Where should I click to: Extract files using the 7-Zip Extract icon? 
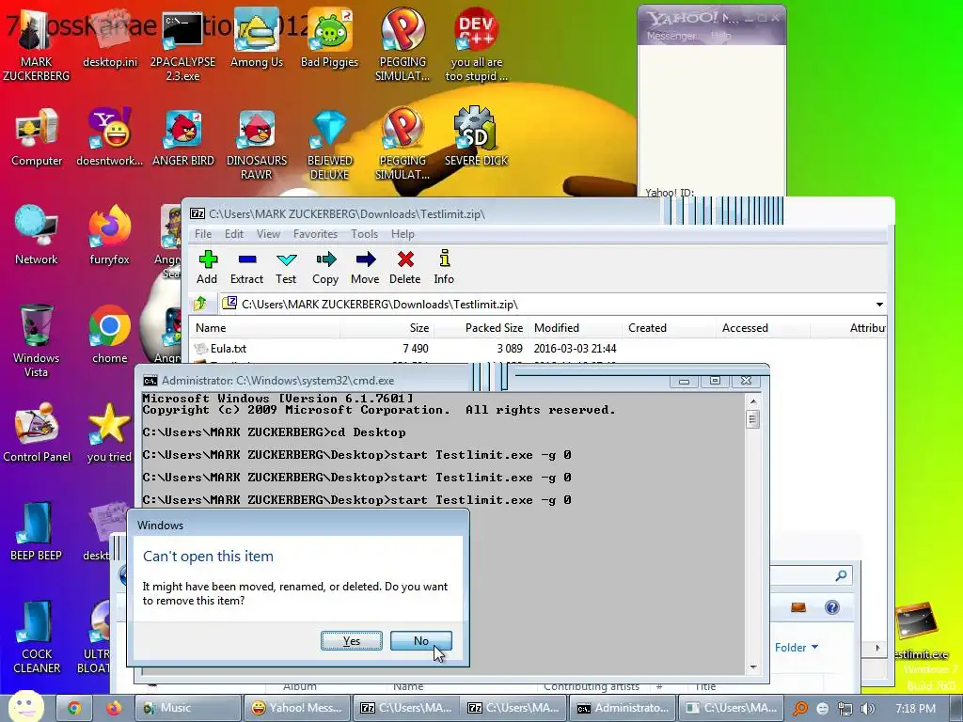[x=247, y=266]
